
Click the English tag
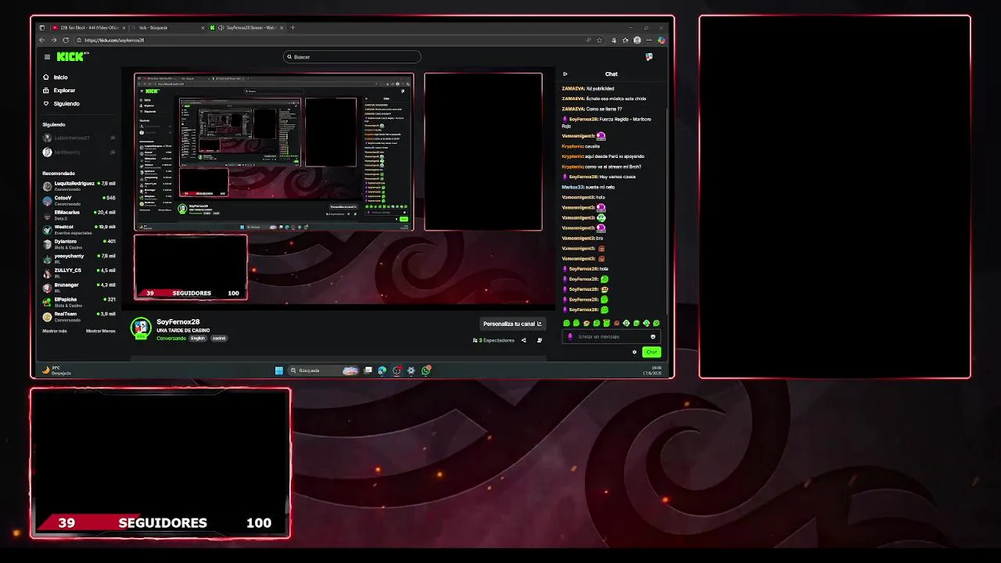tap(199, 338)
